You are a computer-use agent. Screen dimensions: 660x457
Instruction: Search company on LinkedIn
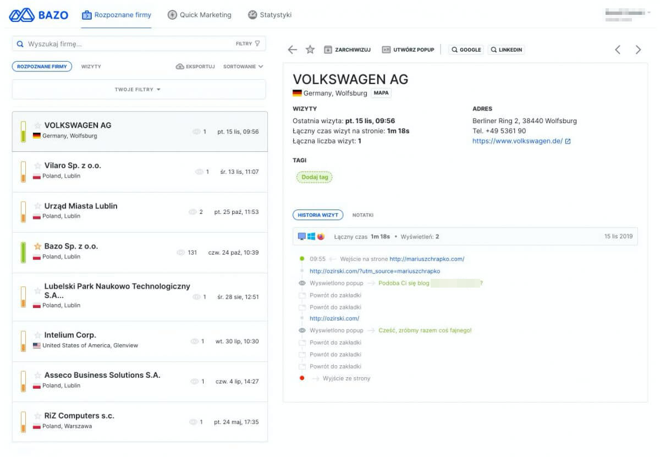(x=505, y=50)
